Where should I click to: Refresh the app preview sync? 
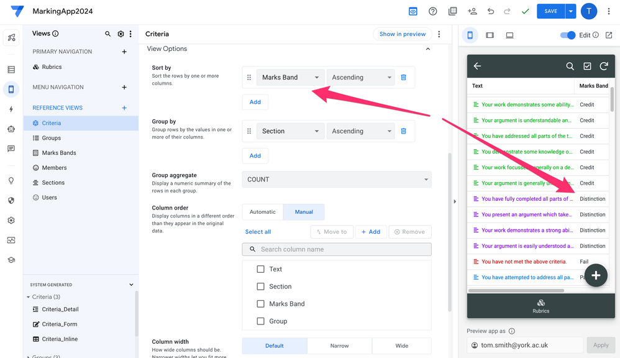click(604, 66)
